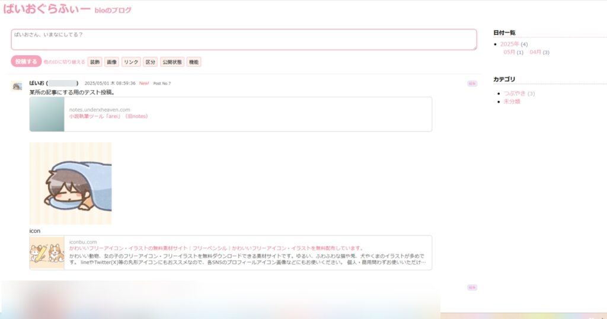Expand the リンク link options

tap(132, 62)
